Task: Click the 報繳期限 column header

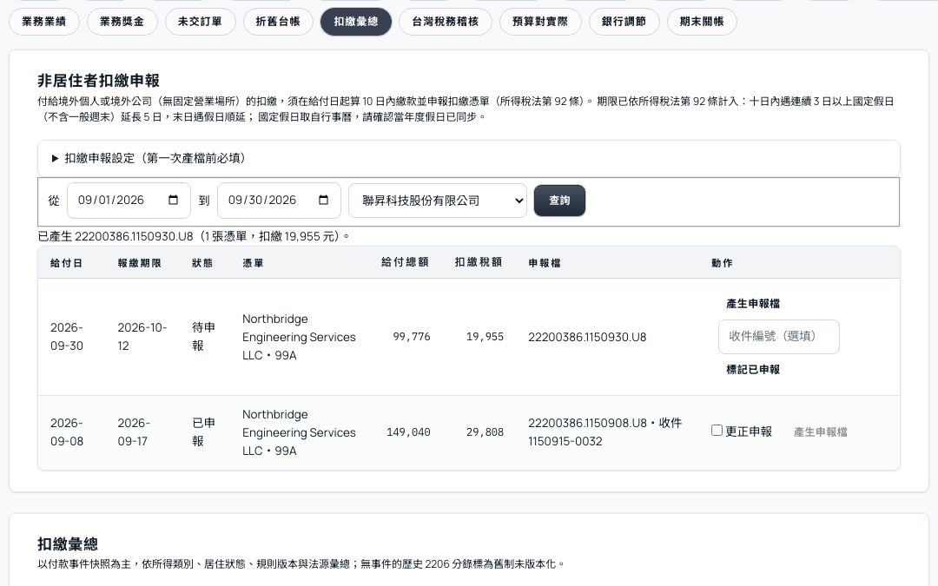Action: click(139, 263)
